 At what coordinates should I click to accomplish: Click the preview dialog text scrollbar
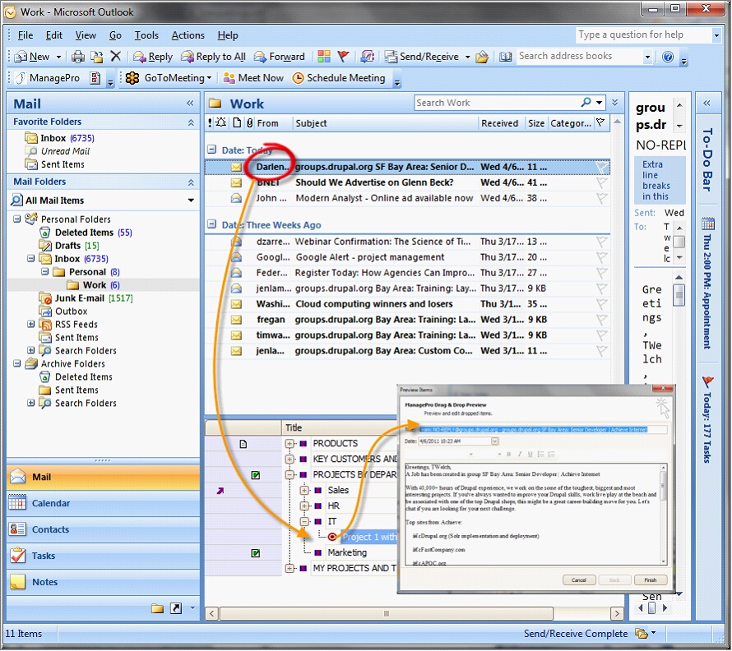pos(664,514)
